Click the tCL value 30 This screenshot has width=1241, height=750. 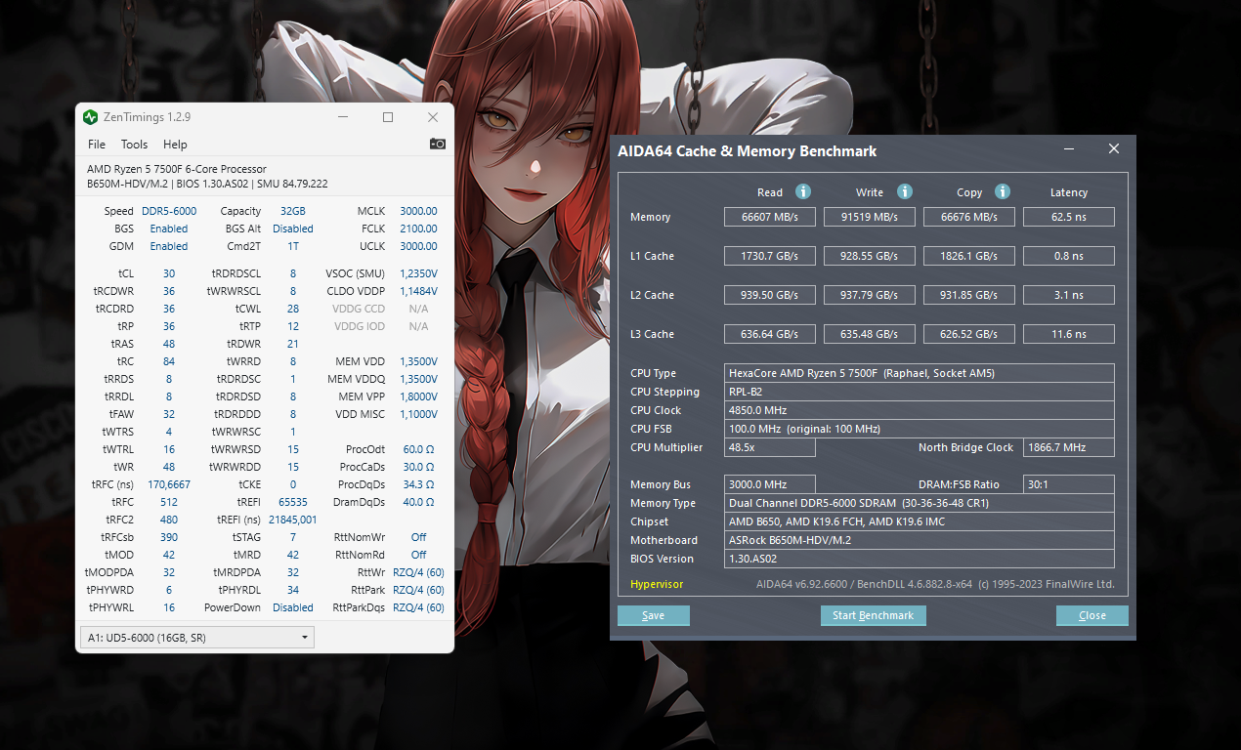(x=169, y=273)
